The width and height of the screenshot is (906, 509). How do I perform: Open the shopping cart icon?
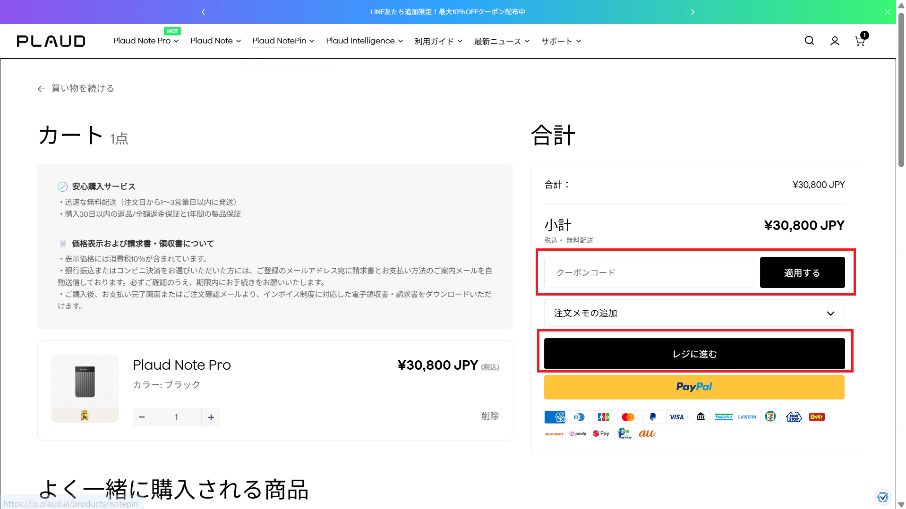tap(860, 41)
